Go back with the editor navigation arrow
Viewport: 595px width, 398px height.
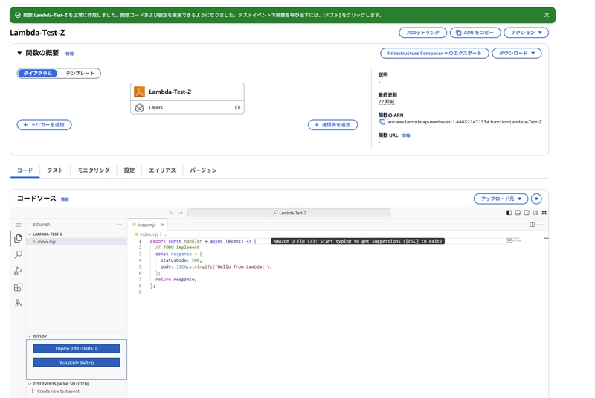tap(172, 213)
